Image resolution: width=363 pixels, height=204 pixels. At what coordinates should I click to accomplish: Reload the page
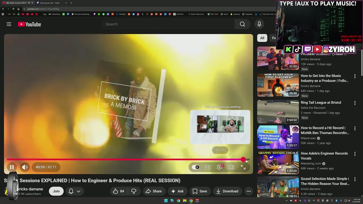tap(13, 9)
